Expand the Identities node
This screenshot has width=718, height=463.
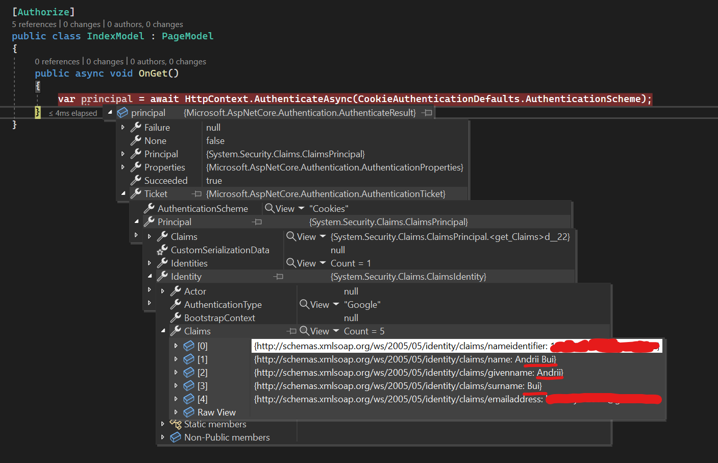(150, 263)
